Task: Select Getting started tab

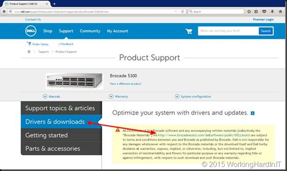Action: [x=61, y=135]
